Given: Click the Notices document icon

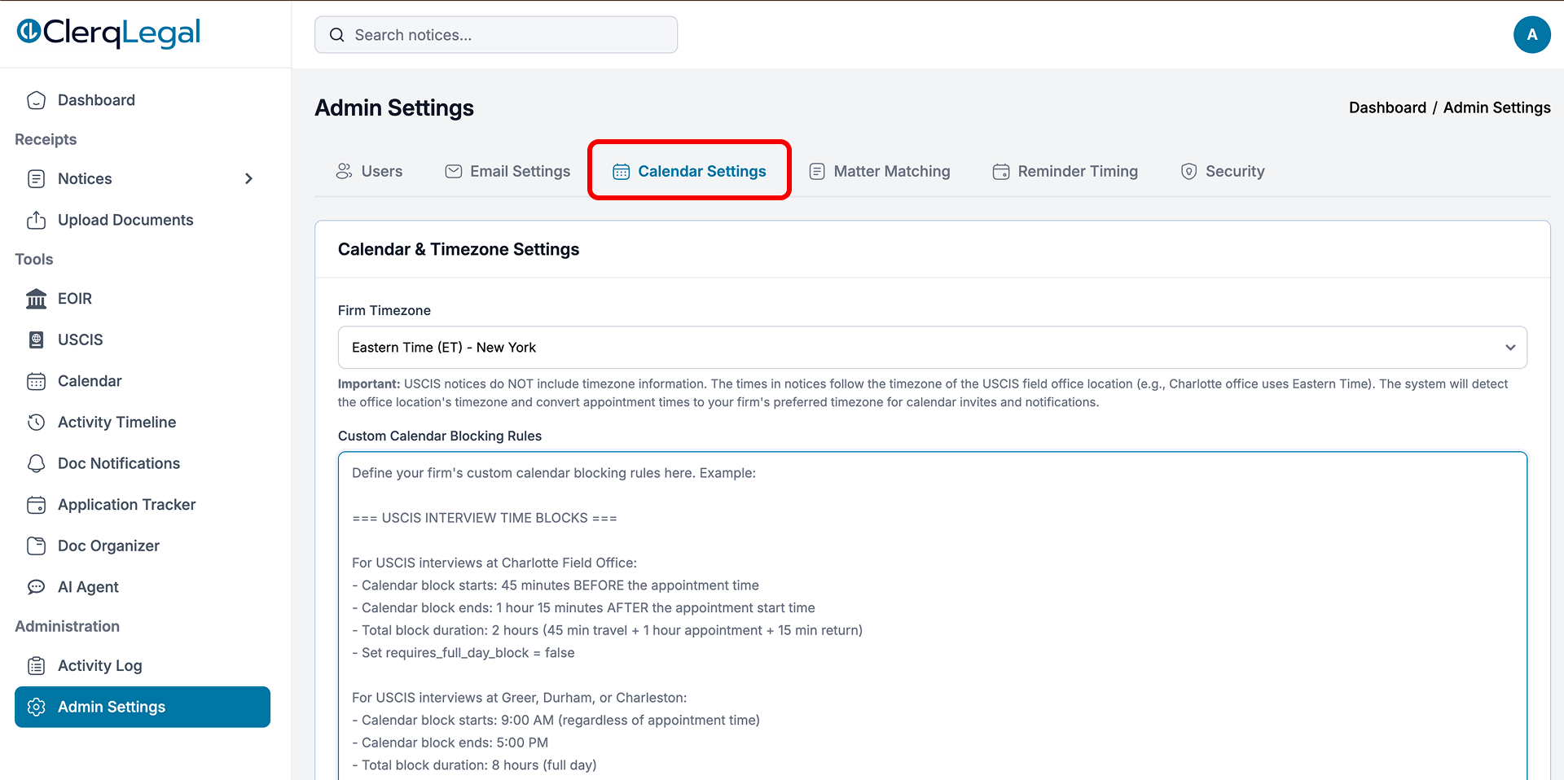Looking at the screenshot, I should click(37, 179).
